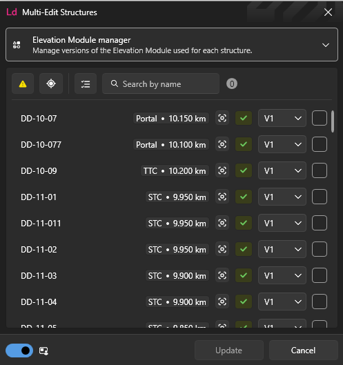Viewport: 343px width, 365px height.
Task: Open V1 version dropdown for DD-10-077
Action: [x=282, y=145]
